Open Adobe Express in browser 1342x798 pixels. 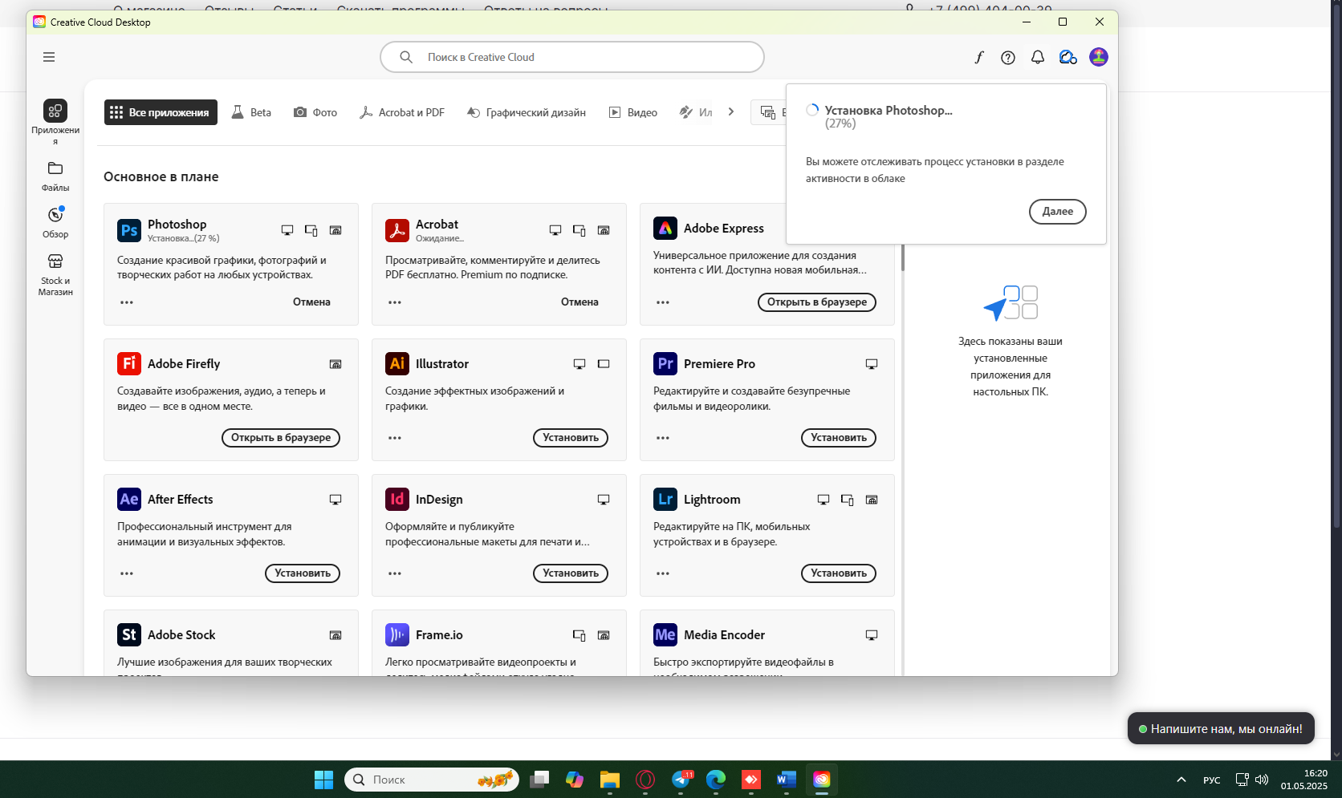pyautogui.click(x=817, y=302)
